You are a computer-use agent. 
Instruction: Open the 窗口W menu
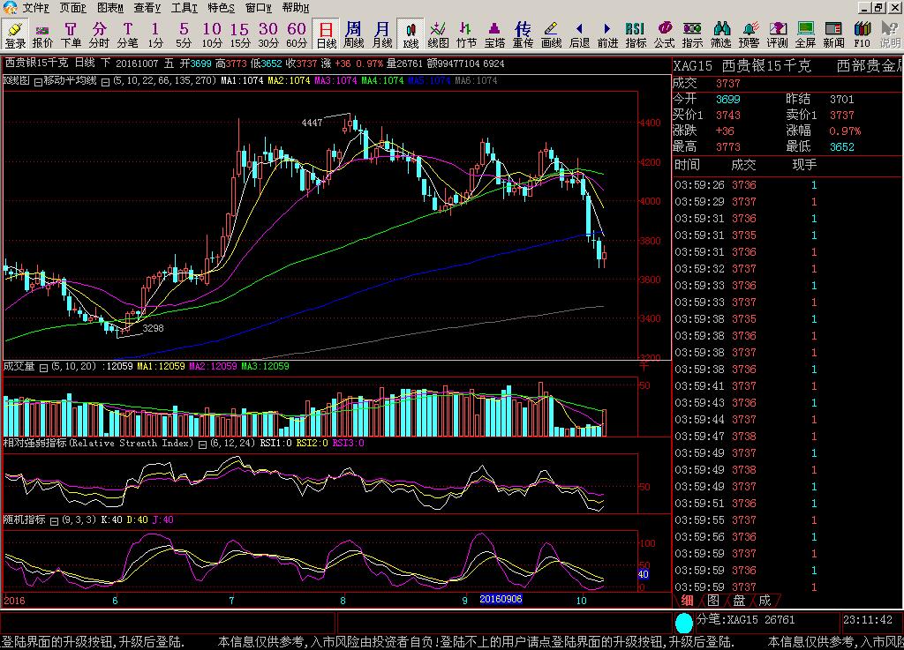point(259,7)
